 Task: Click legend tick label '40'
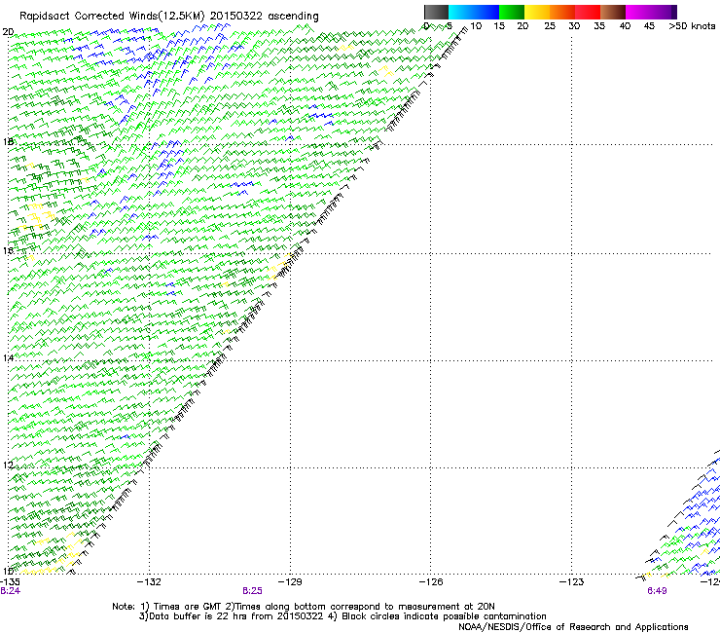(625, 26)
